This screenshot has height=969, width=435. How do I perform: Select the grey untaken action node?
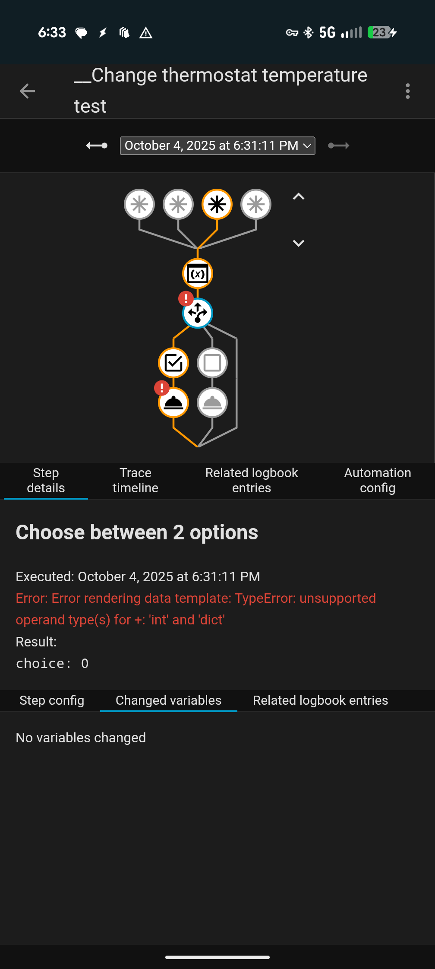(212, 403)
